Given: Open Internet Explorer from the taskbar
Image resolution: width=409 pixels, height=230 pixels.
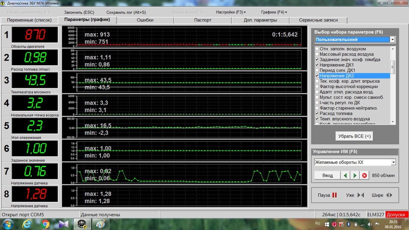Looking at the screenshot, I should (x=26, y=224).
